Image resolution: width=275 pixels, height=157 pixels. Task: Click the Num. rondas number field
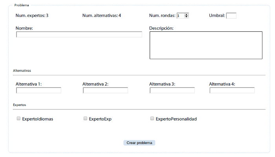coord(180,16)
